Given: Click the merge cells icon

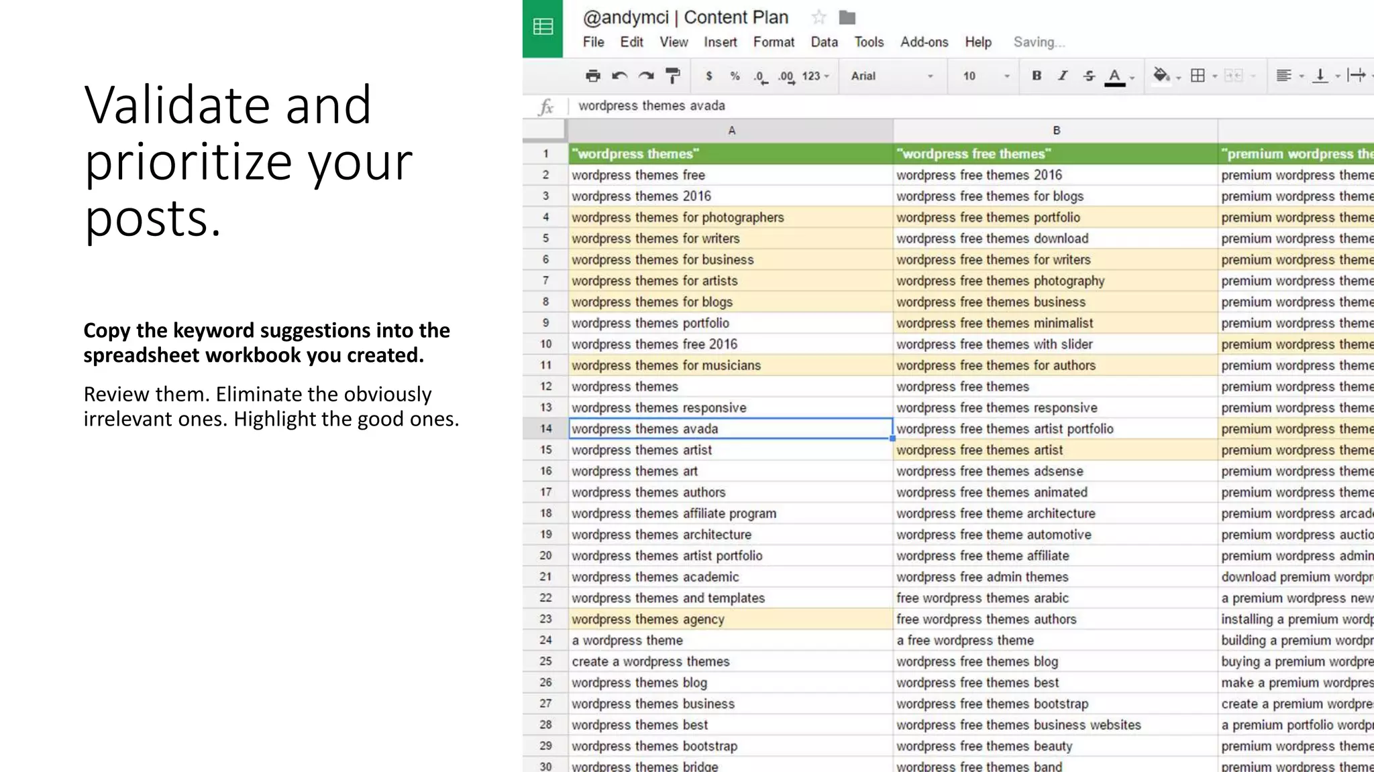Looking at the screenshot, I should point(1234,75).
